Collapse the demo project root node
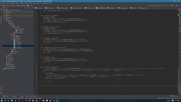 coord(3,10)
